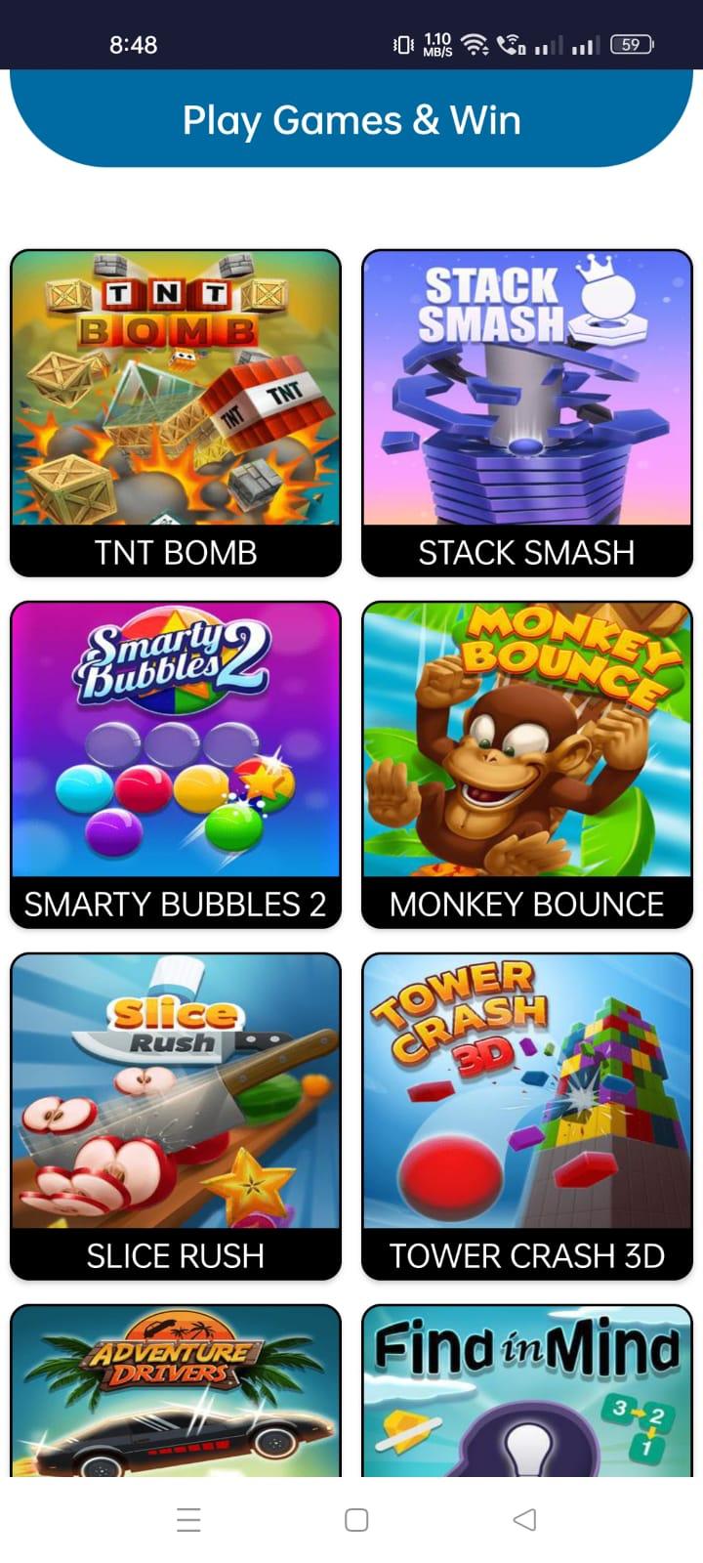Tap the Android home square icon
Screen dimensions: 703x1563
tap(357, 1520)
